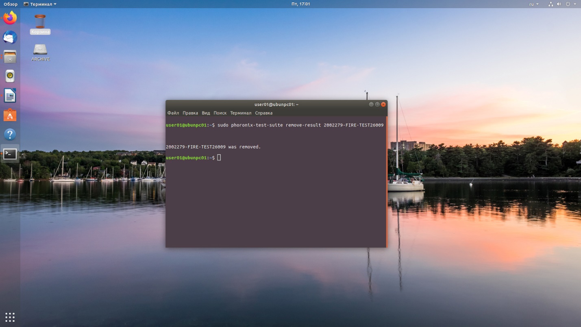Open the Help icon in dock
The height and width of the screenshot is (327, 581).
click(10, 135)
